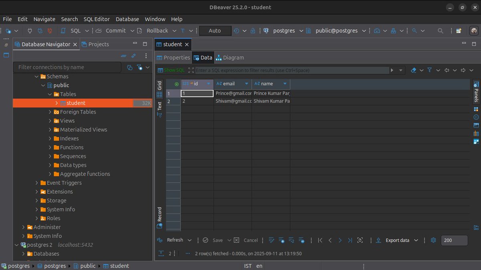Viewport: 481px width, 270px height.
Task: Open the email column sort dropdown
Action: (x=246, y=84)
